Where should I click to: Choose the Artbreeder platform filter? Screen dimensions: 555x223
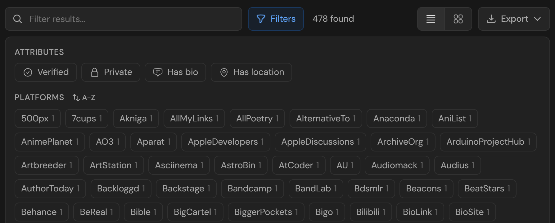click(47, 165)
